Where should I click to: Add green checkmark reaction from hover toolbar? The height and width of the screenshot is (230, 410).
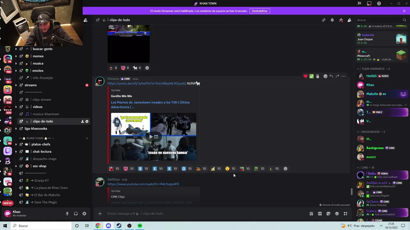(311, 76)
